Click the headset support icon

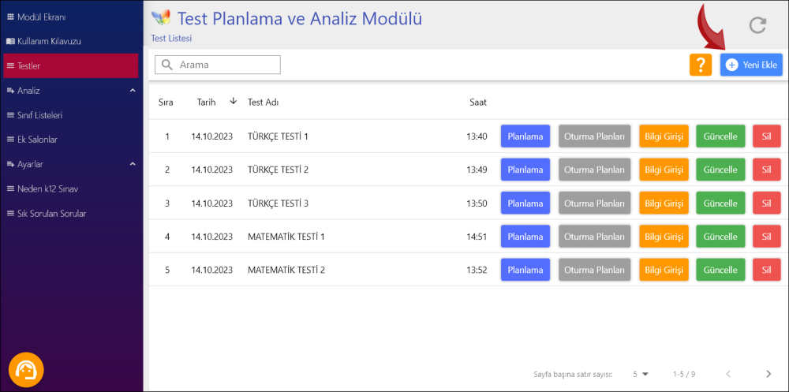pyautogui.click(x=26, y=369)
